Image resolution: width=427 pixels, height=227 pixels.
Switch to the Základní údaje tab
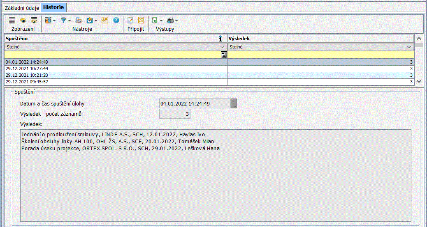[x=22, y=7]
